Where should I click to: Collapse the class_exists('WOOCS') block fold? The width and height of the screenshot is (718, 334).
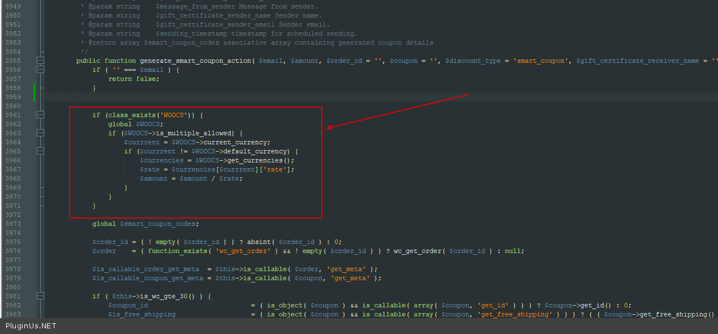(x=40, y=115)
